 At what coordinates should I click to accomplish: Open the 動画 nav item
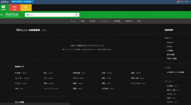pyautogui.click(x=82, y=21)
